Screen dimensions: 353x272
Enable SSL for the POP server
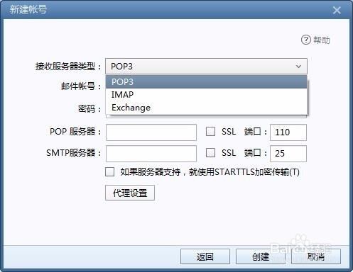[210, 132]
